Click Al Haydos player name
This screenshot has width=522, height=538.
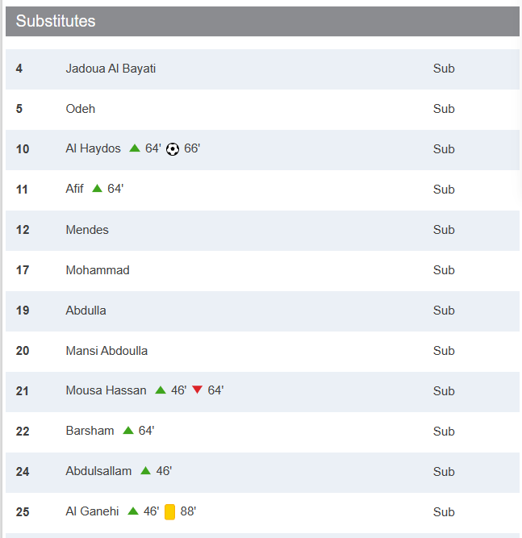[93, 149]
